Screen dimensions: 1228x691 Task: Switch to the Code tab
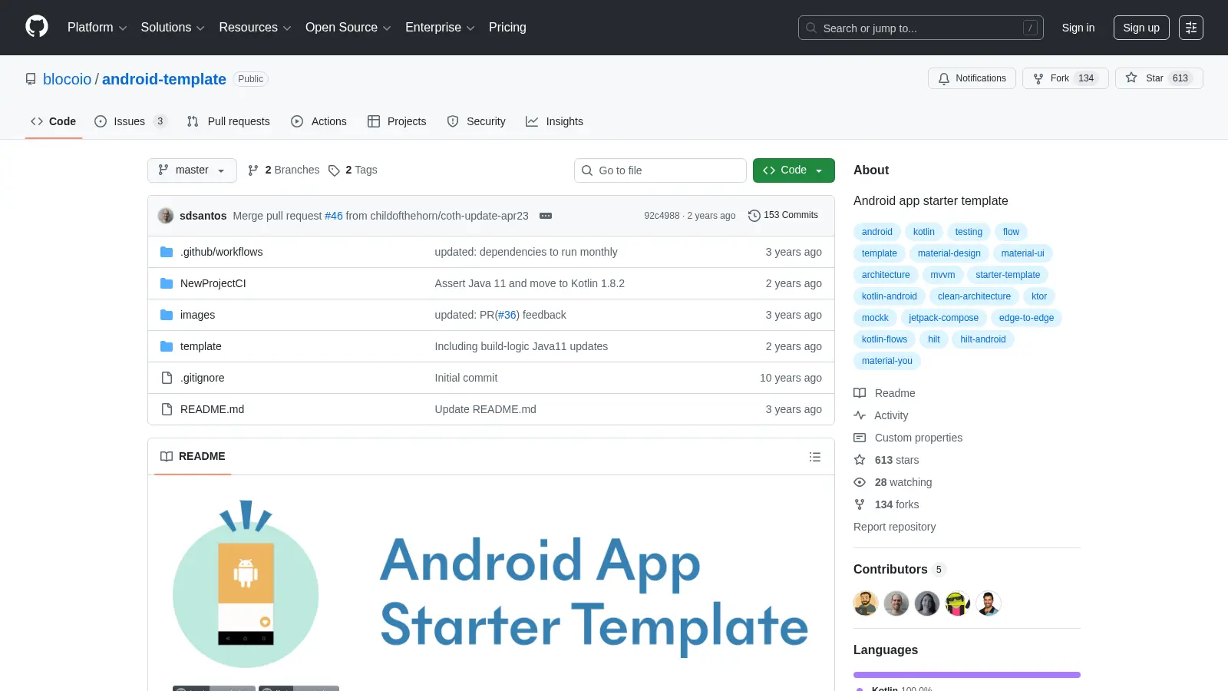pyautogui.click(x=54, y=121)
